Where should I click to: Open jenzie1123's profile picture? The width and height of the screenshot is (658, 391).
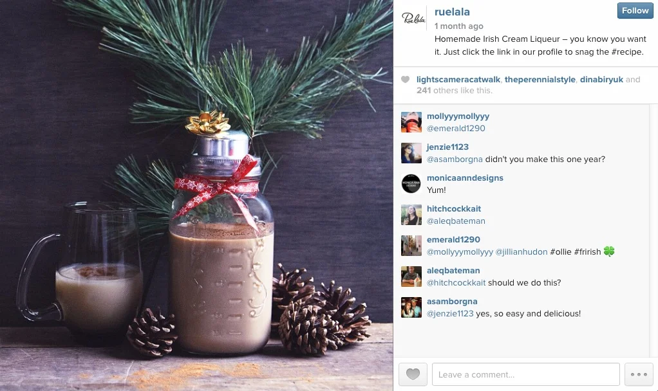tap(411, 153)
